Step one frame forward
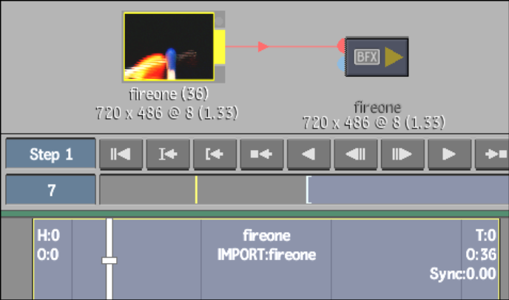509x300 pixels. 402,154
